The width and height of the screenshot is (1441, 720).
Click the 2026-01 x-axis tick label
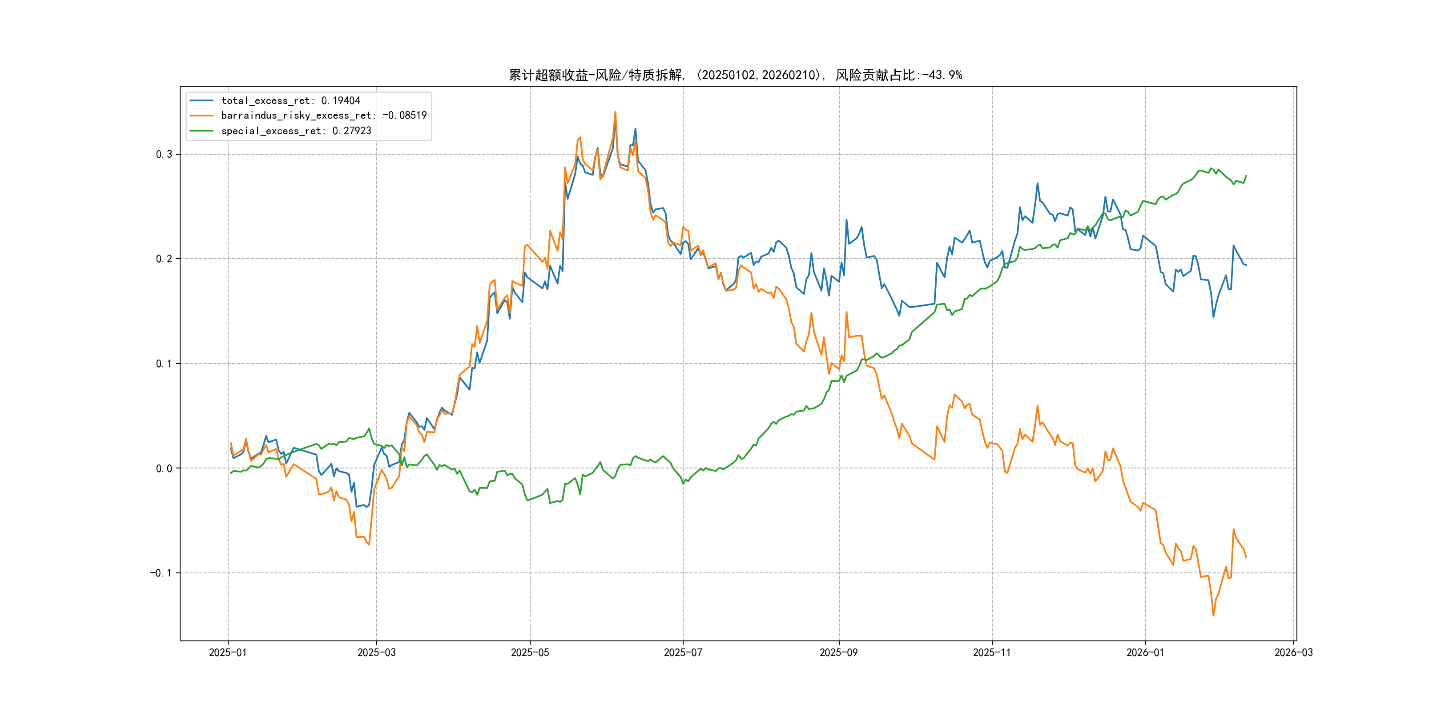[x=1145, y=652]
